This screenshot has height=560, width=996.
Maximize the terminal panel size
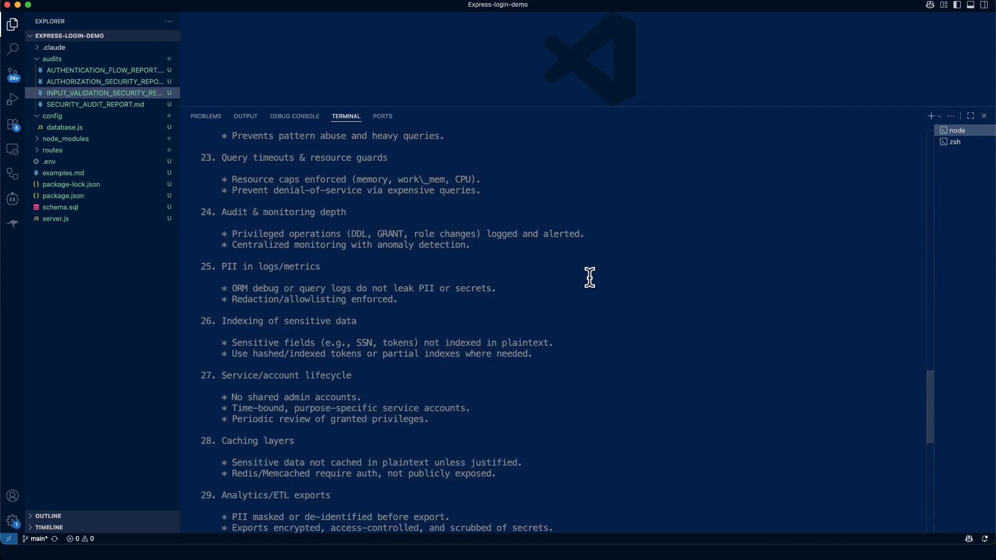tap(971, 116)
